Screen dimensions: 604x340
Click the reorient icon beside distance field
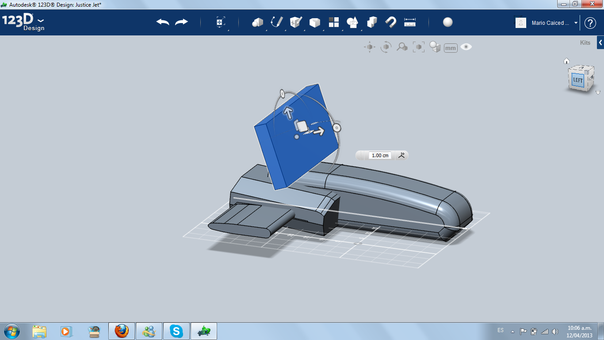pos(401,155)
